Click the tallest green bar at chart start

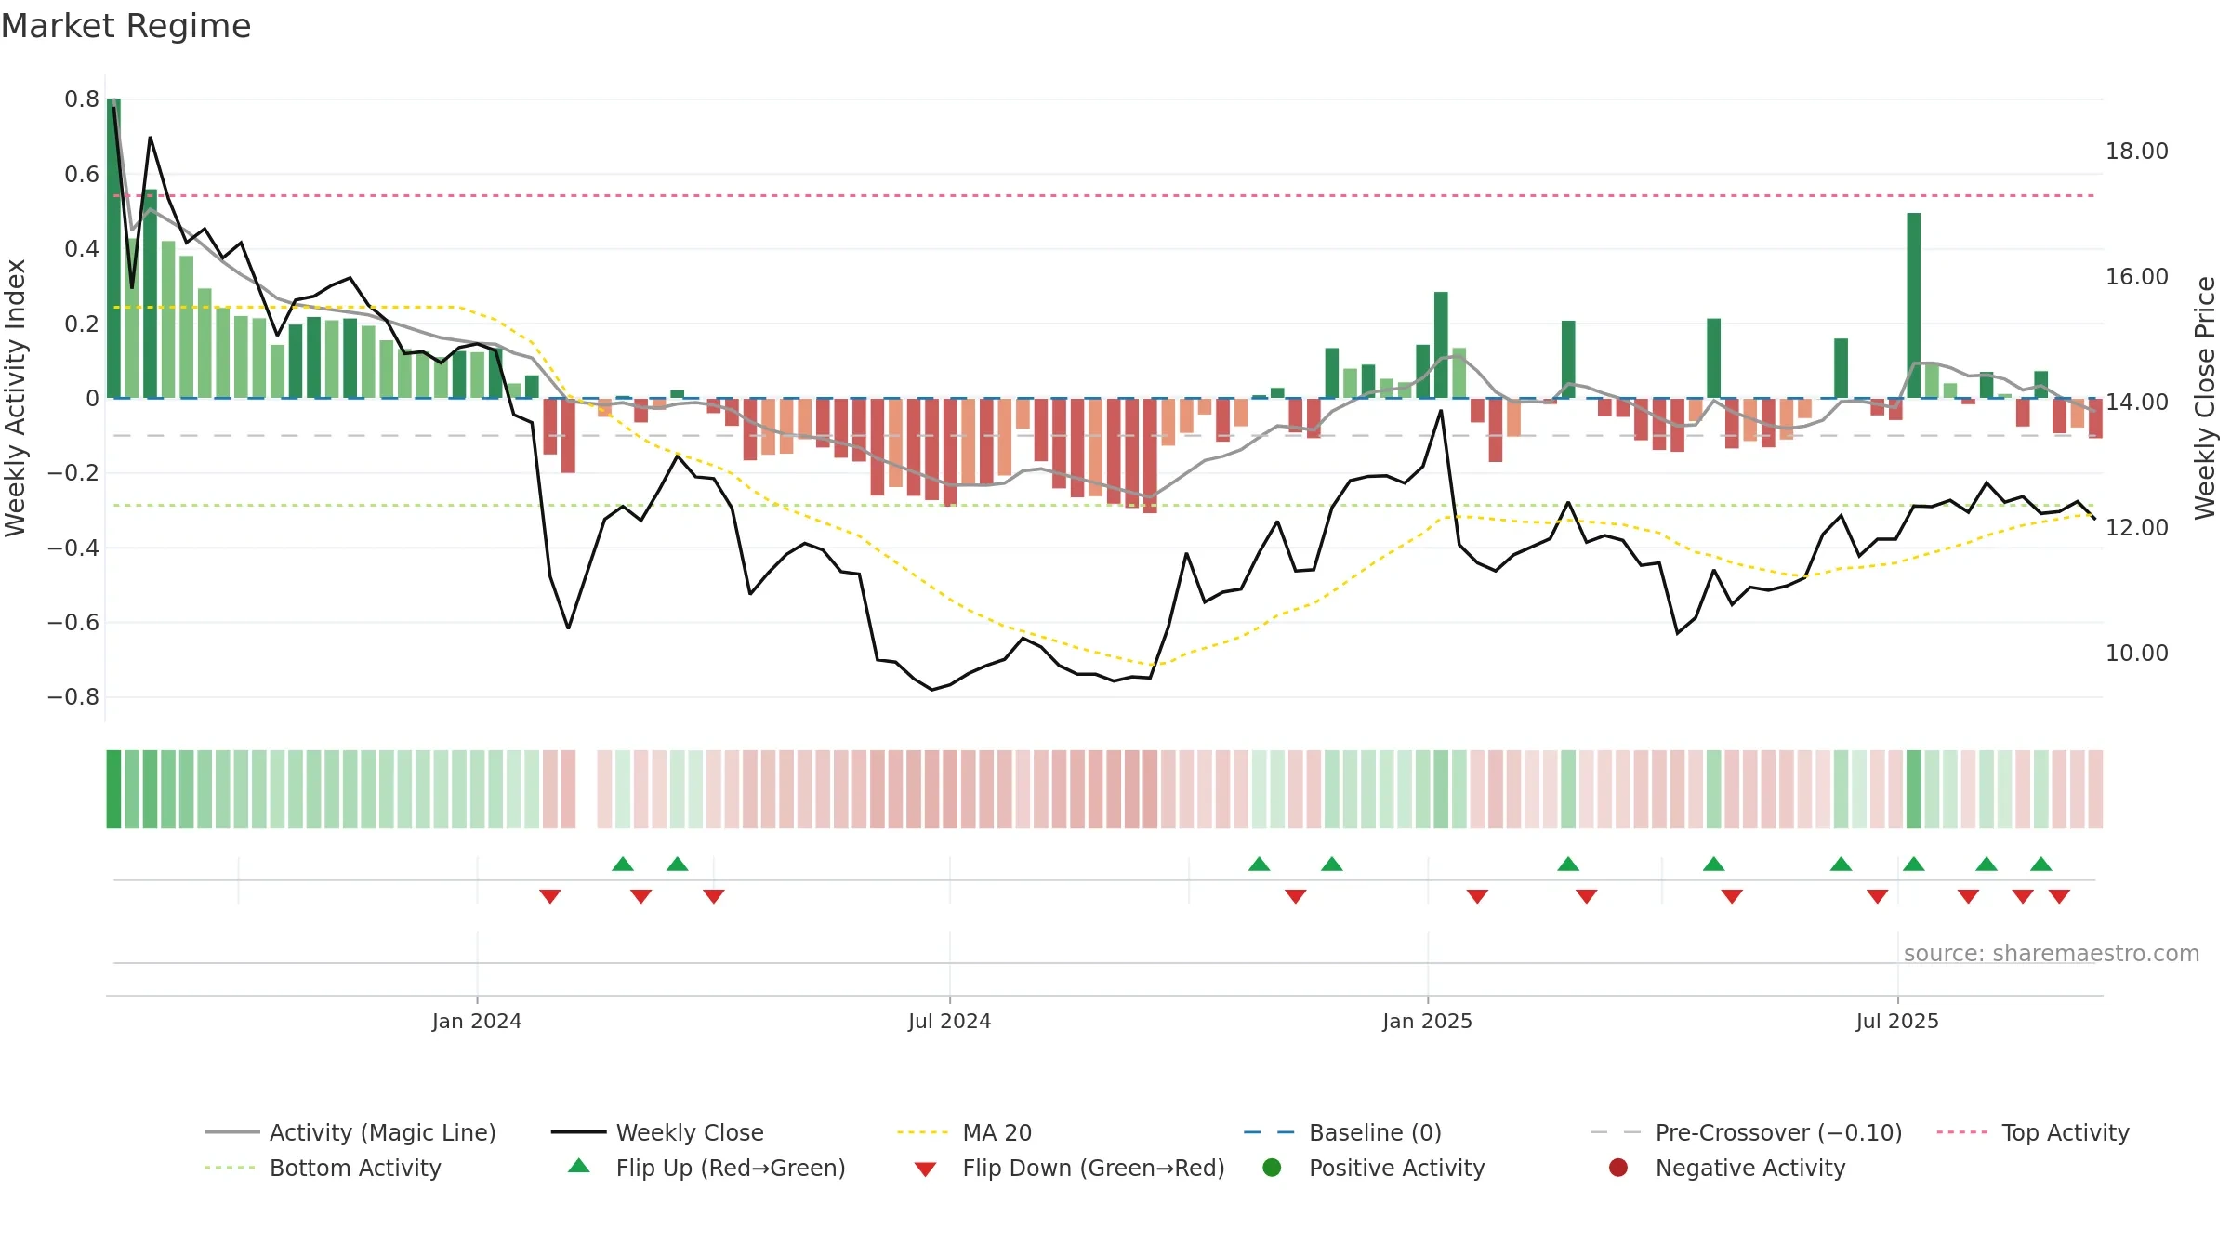113,248
